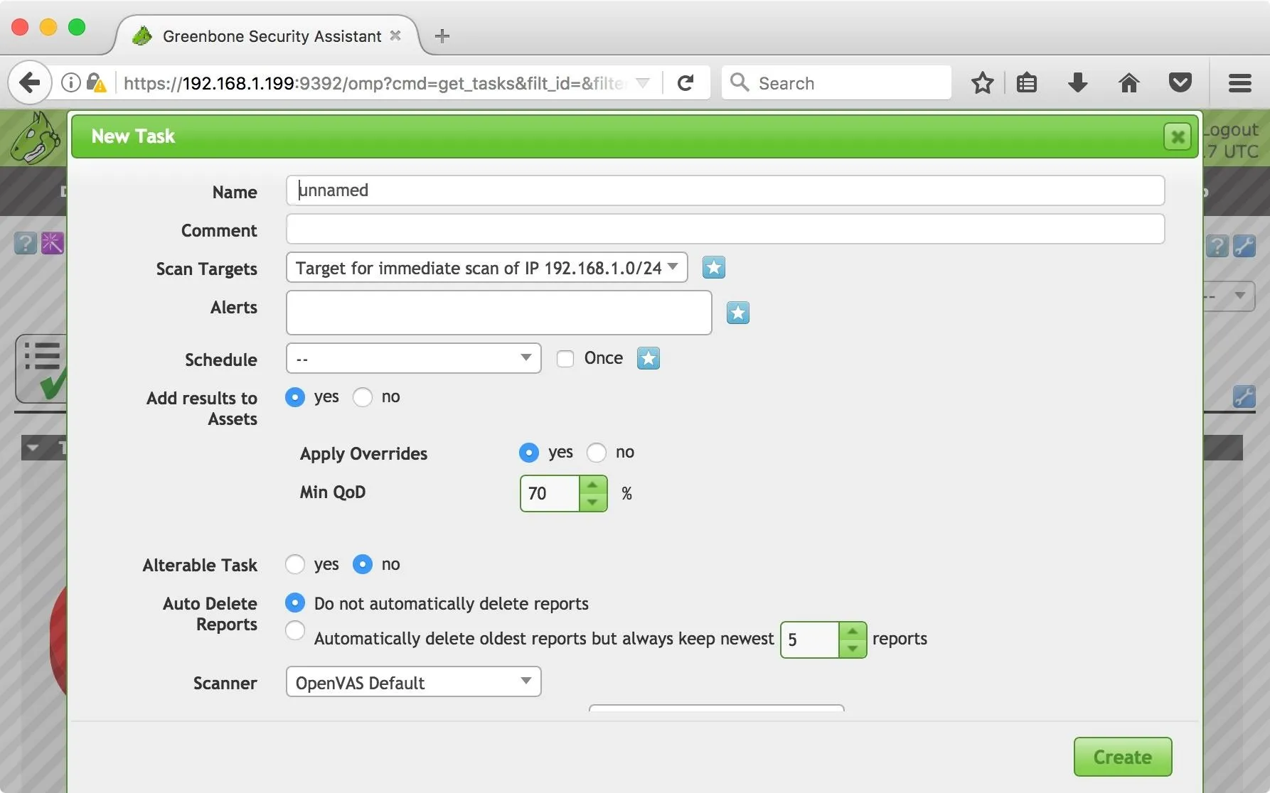Screen dimensions: 1270x793
Task: Enable the Once checkbox for Schedule
Action: click(565, 359)
